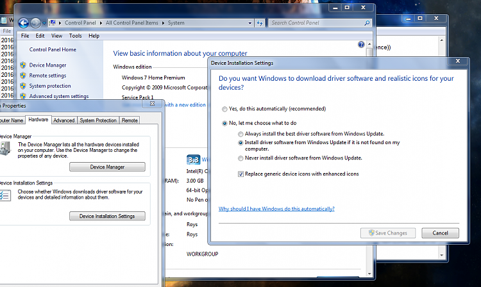Click the Device Manager button in Properties

click(x=107, y=167)
